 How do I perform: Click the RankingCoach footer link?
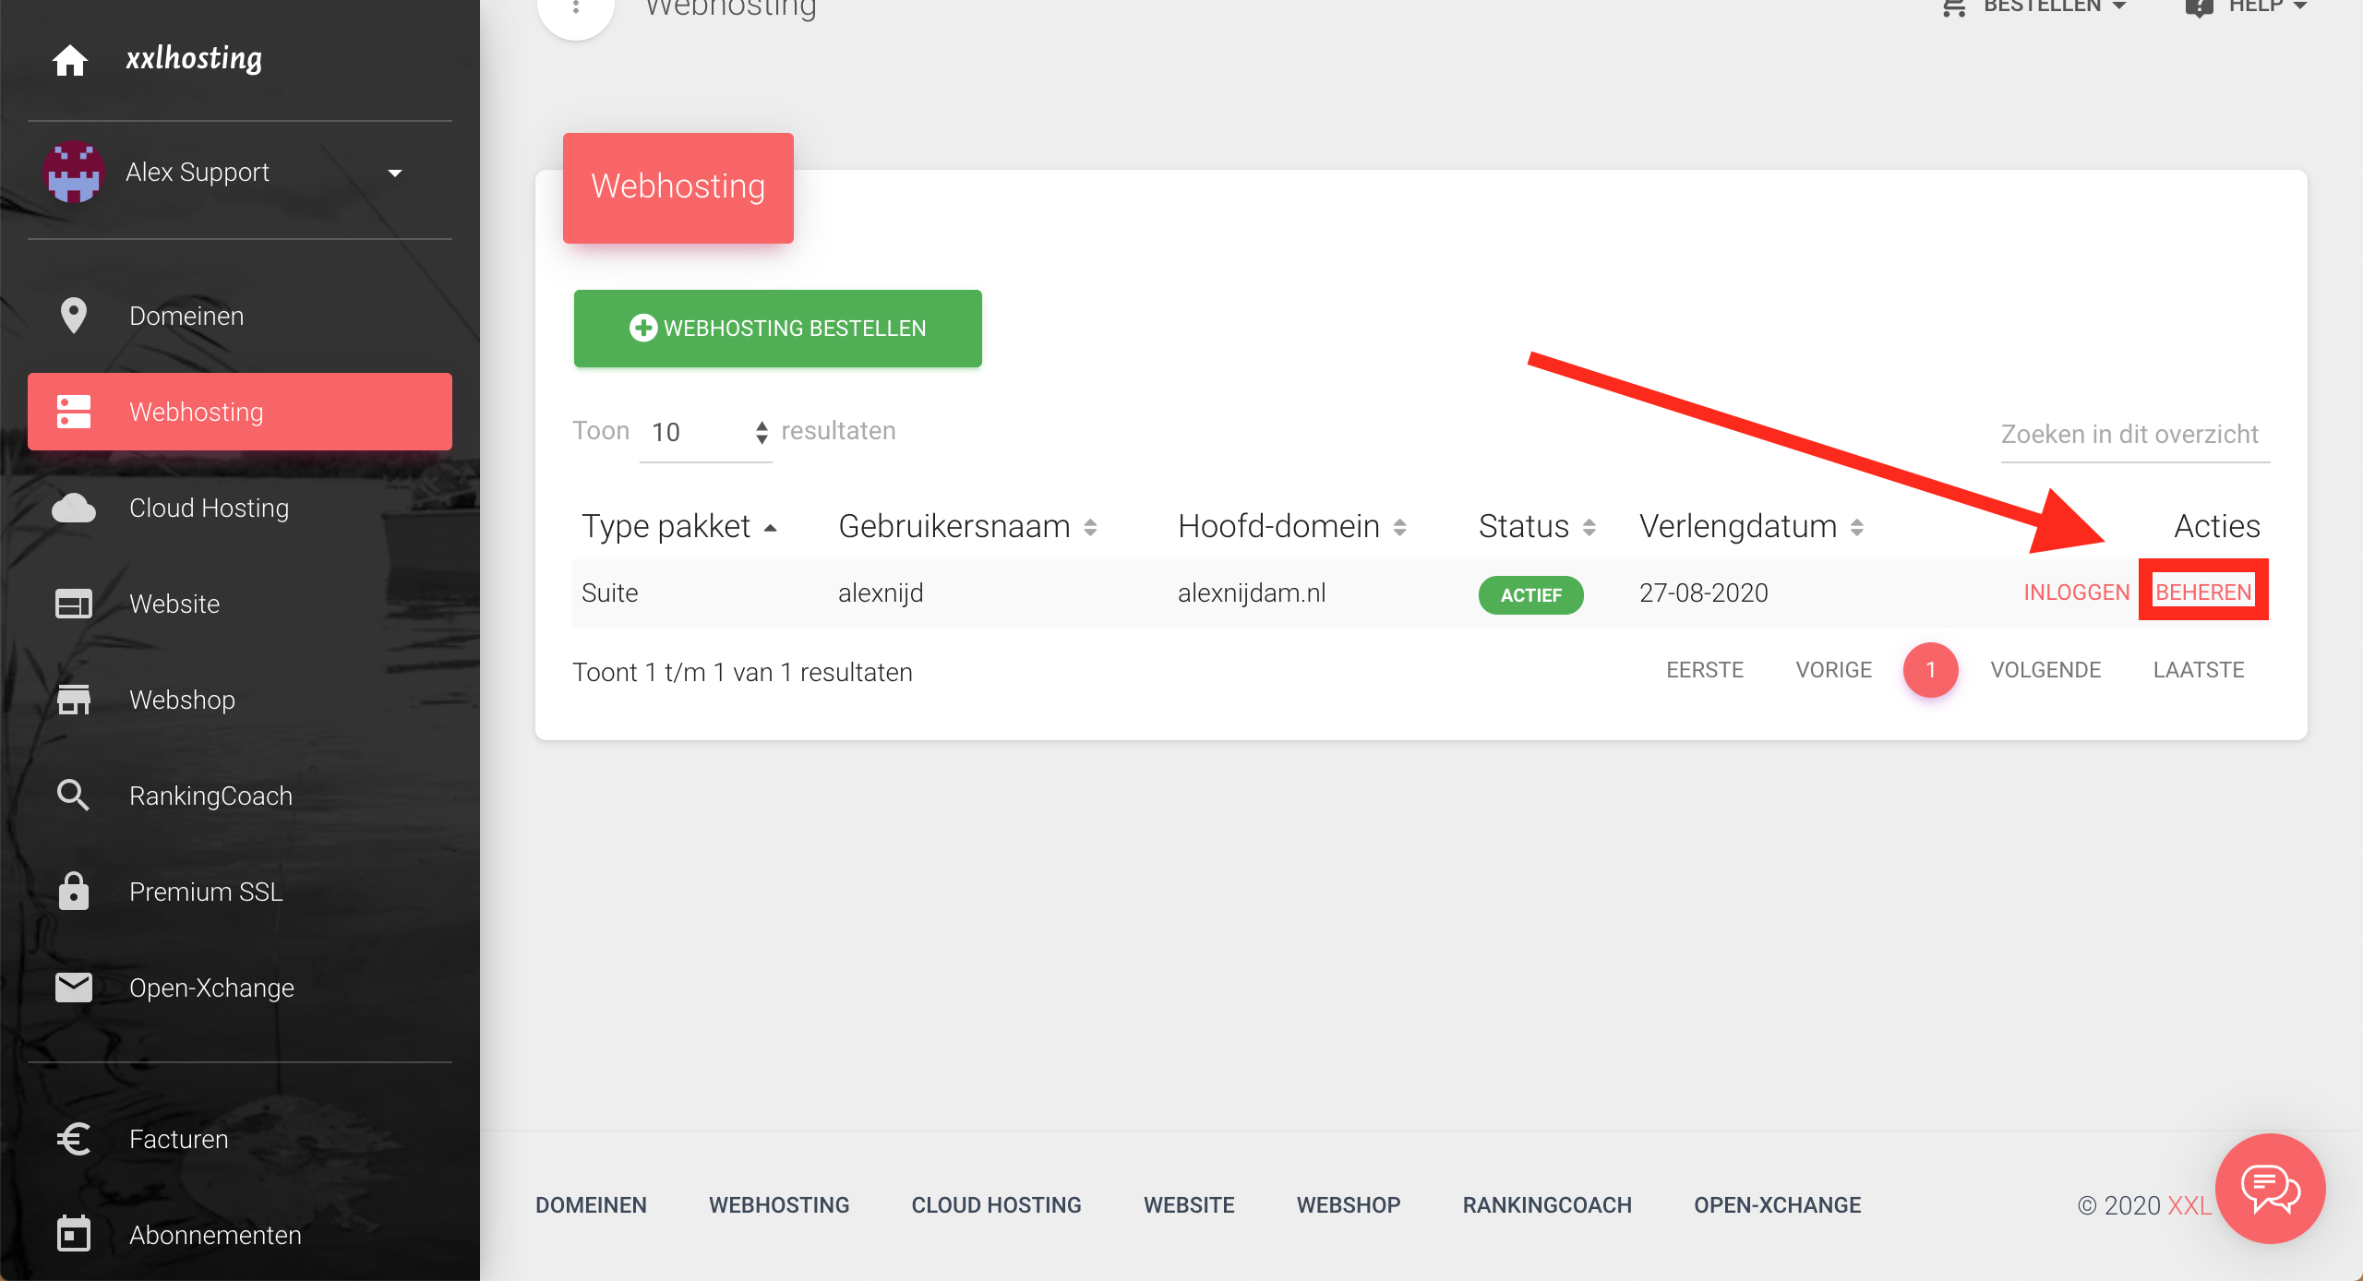[1547, 1205]
